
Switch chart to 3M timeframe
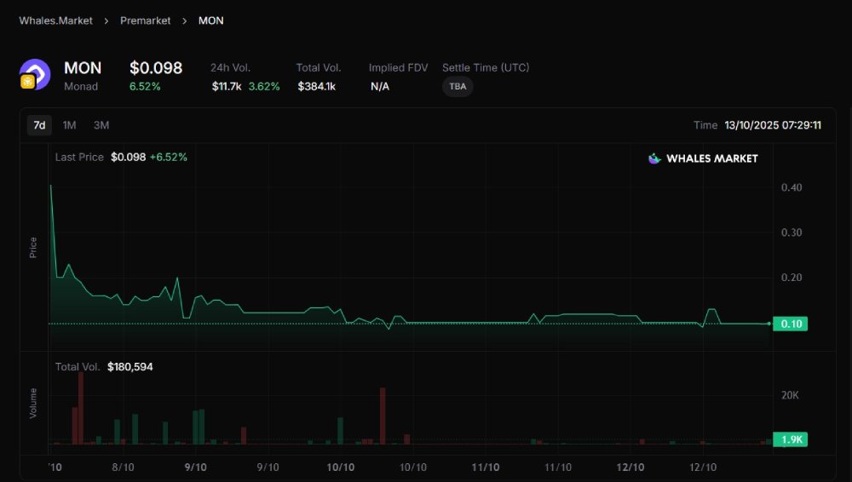(101, 125)
